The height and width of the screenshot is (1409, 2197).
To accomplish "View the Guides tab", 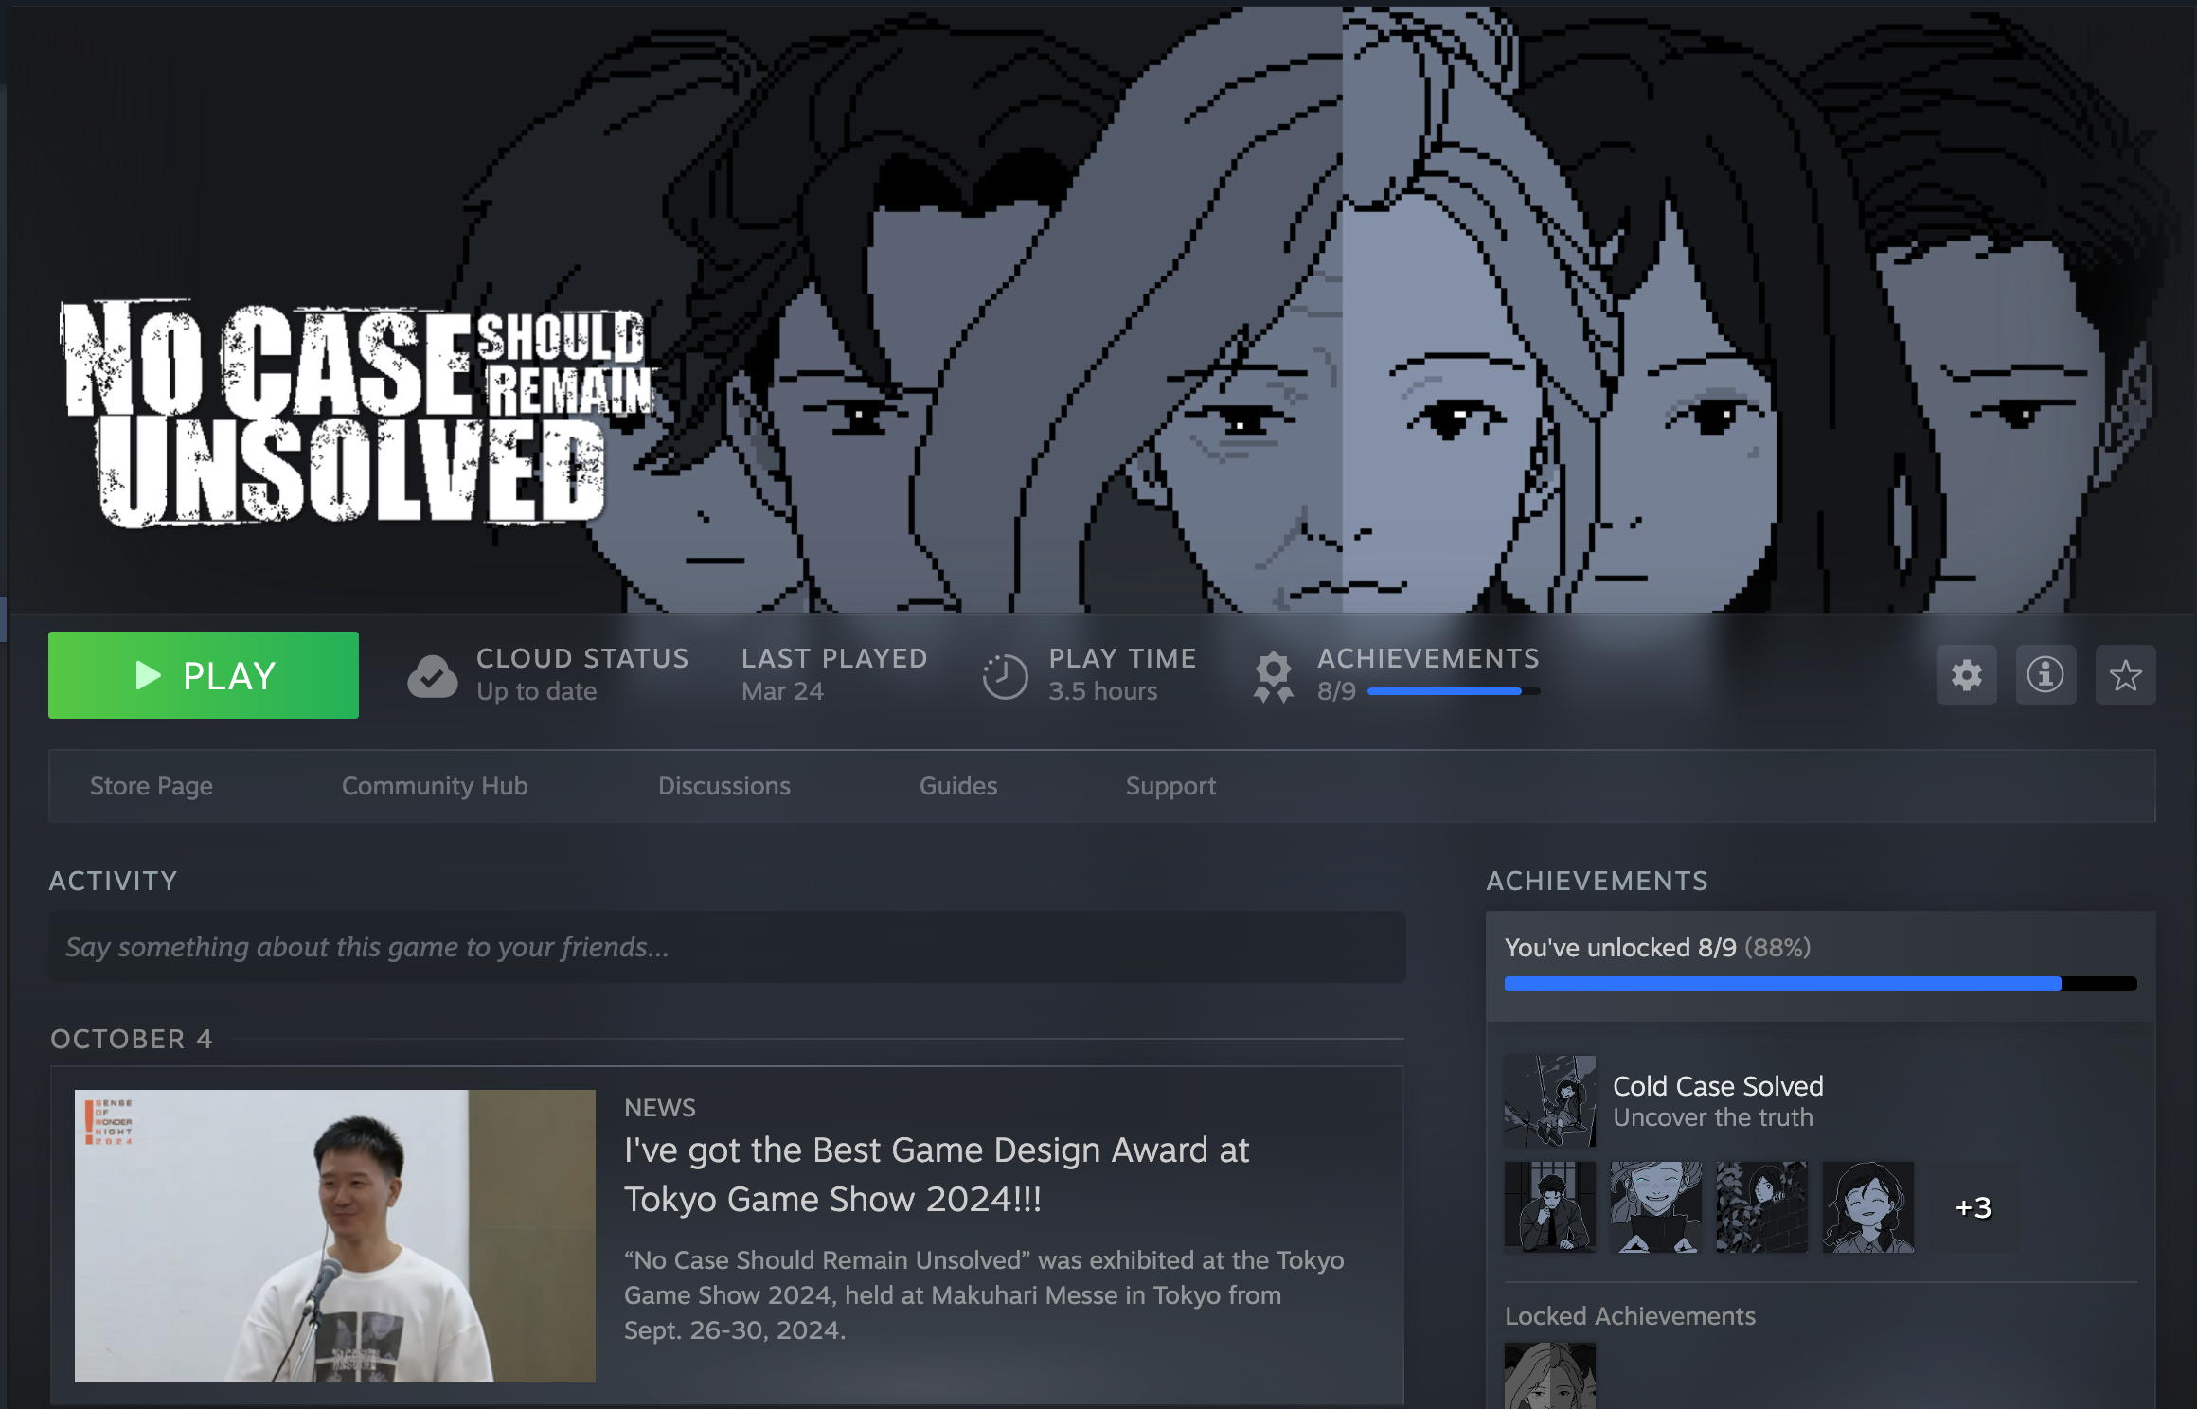I will pyautogui.click(x=958, y=786).
